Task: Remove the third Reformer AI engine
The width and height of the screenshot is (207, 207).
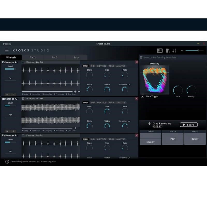Action: 137,135
